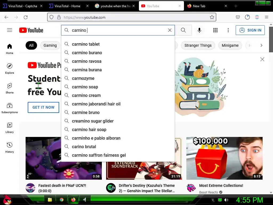Click the YouTube search input field
The width and height of the screenshot is (273, 205).
118,30
